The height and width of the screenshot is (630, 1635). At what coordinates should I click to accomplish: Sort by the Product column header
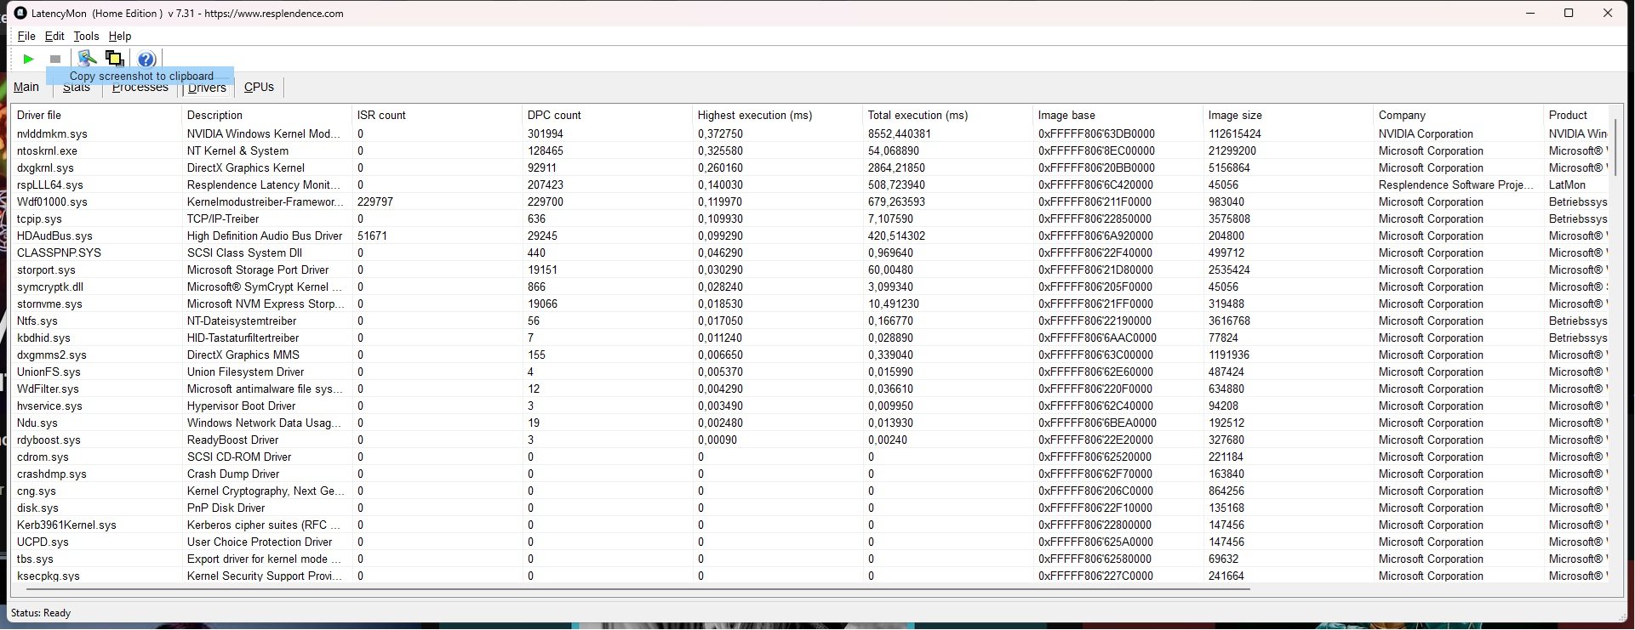[1576, 115]
